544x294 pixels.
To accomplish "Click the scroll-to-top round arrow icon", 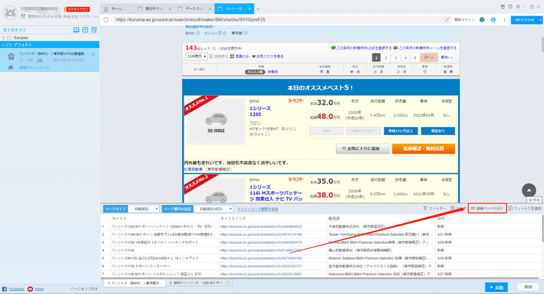I will click(529, 190).
